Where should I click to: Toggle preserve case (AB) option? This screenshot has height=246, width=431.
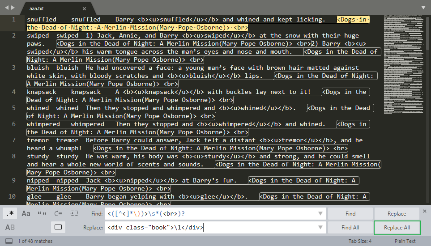[10, 227]
